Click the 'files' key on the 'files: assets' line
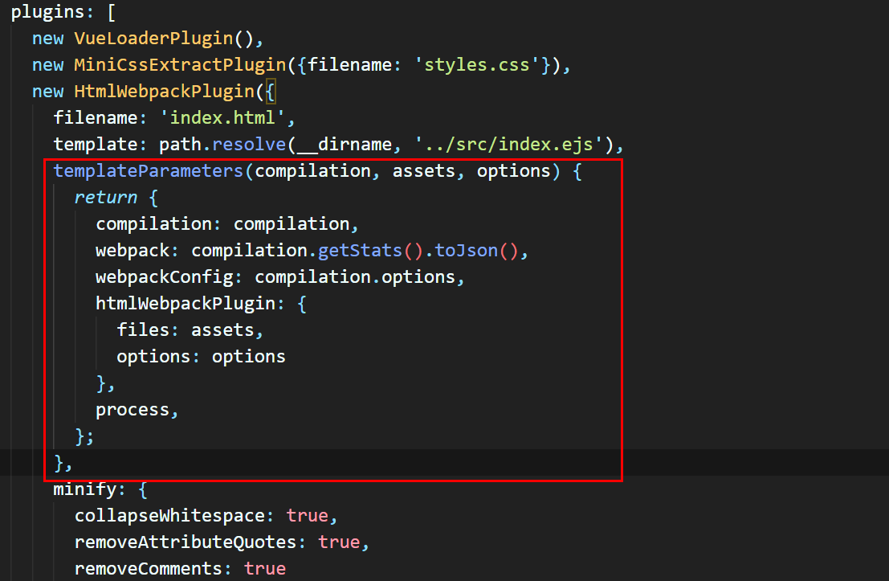 click(x=143, y=330)
